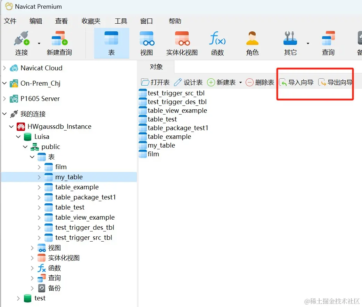The height and width of the screenshot is (307, 362).
Task: Click the 打开表 open table button
Action: click(155, 82)
